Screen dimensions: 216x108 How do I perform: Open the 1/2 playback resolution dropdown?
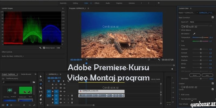click(x=151, y=60)
